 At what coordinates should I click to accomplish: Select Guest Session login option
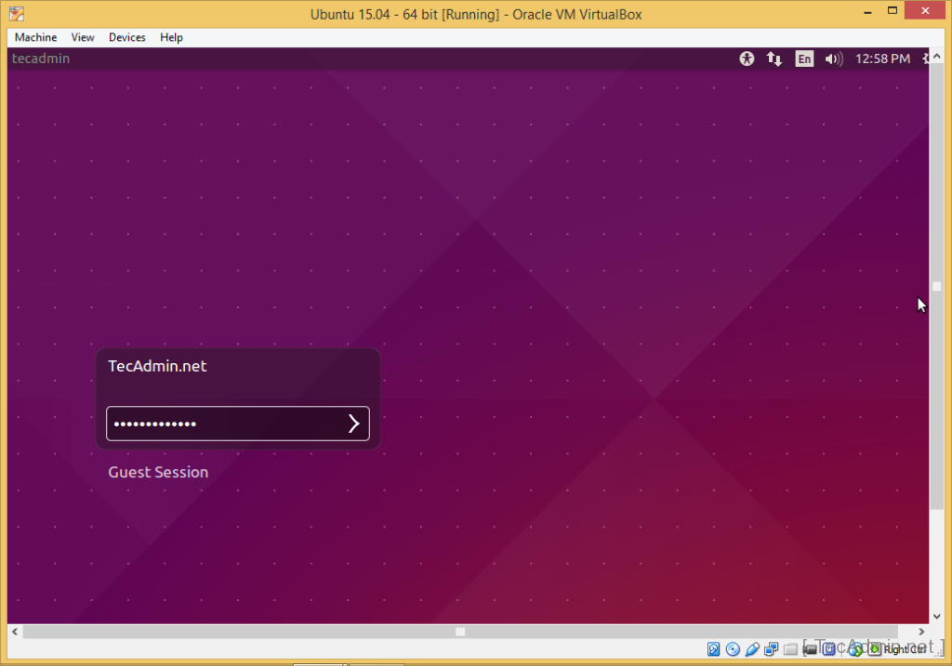tap(158, 472)
